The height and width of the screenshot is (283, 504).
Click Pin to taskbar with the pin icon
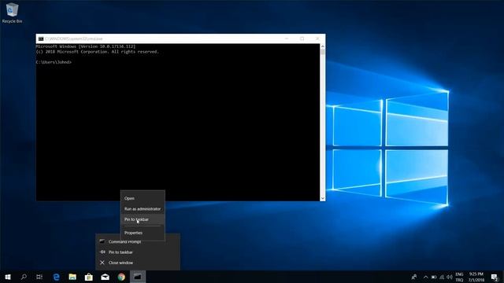click(138, 252)
